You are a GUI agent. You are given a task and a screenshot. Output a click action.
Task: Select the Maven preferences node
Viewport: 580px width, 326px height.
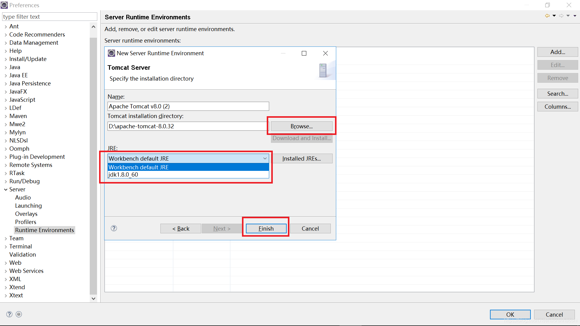[18, 116]
